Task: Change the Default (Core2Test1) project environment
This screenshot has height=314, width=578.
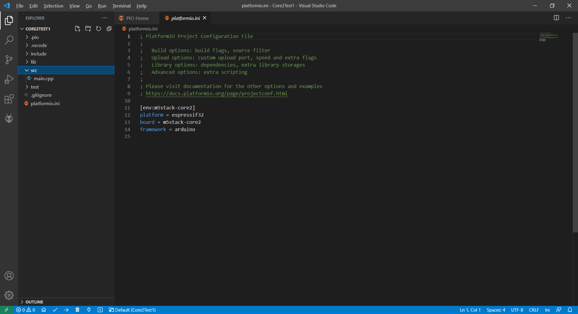Action: (x=132, y=310)
